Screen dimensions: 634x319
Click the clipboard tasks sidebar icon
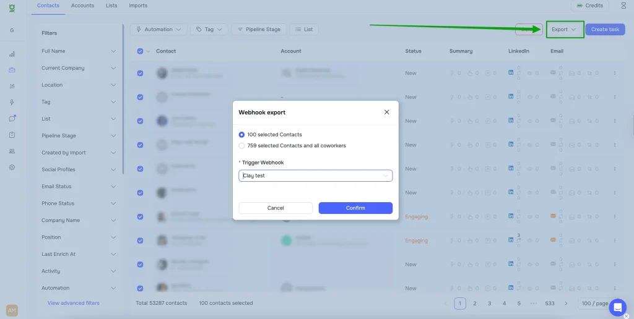pos(12,135)
